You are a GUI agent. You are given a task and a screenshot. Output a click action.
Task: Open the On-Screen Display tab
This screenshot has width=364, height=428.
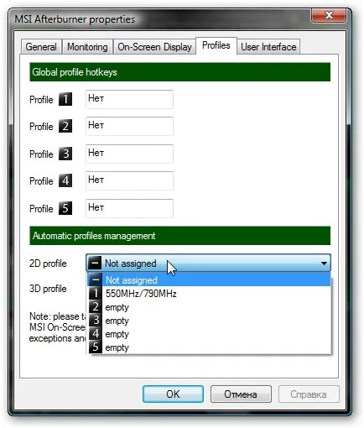pos(154,47)
